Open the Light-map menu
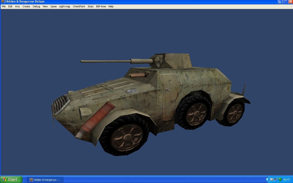 [65, 6]
